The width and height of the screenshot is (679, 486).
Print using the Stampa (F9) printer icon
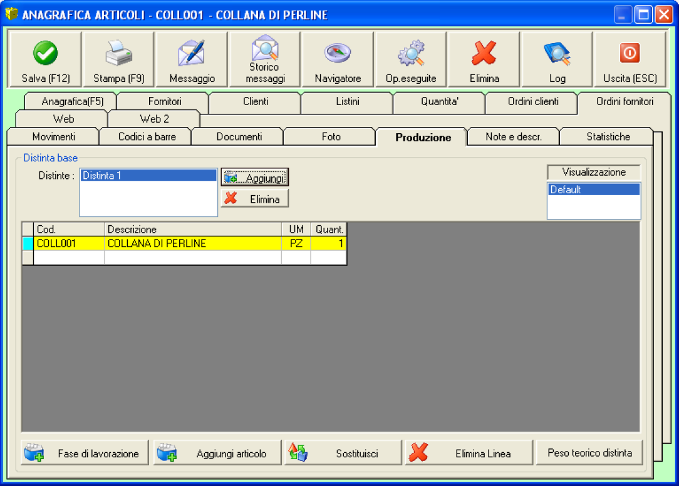point(118,54)
